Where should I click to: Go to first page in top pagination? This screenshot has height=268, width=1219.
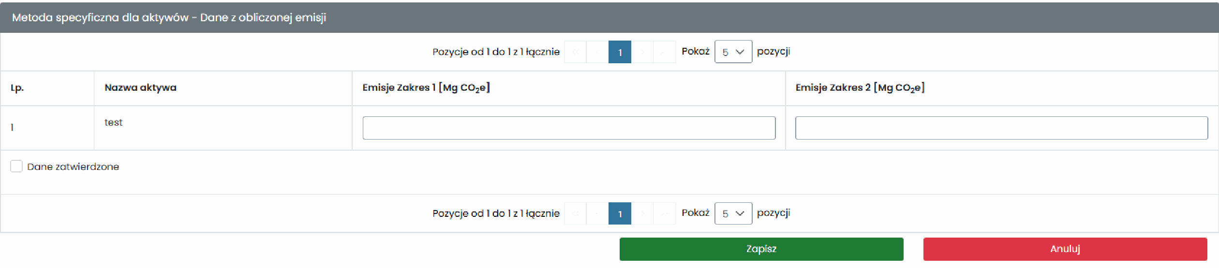(x=575, y=52)
